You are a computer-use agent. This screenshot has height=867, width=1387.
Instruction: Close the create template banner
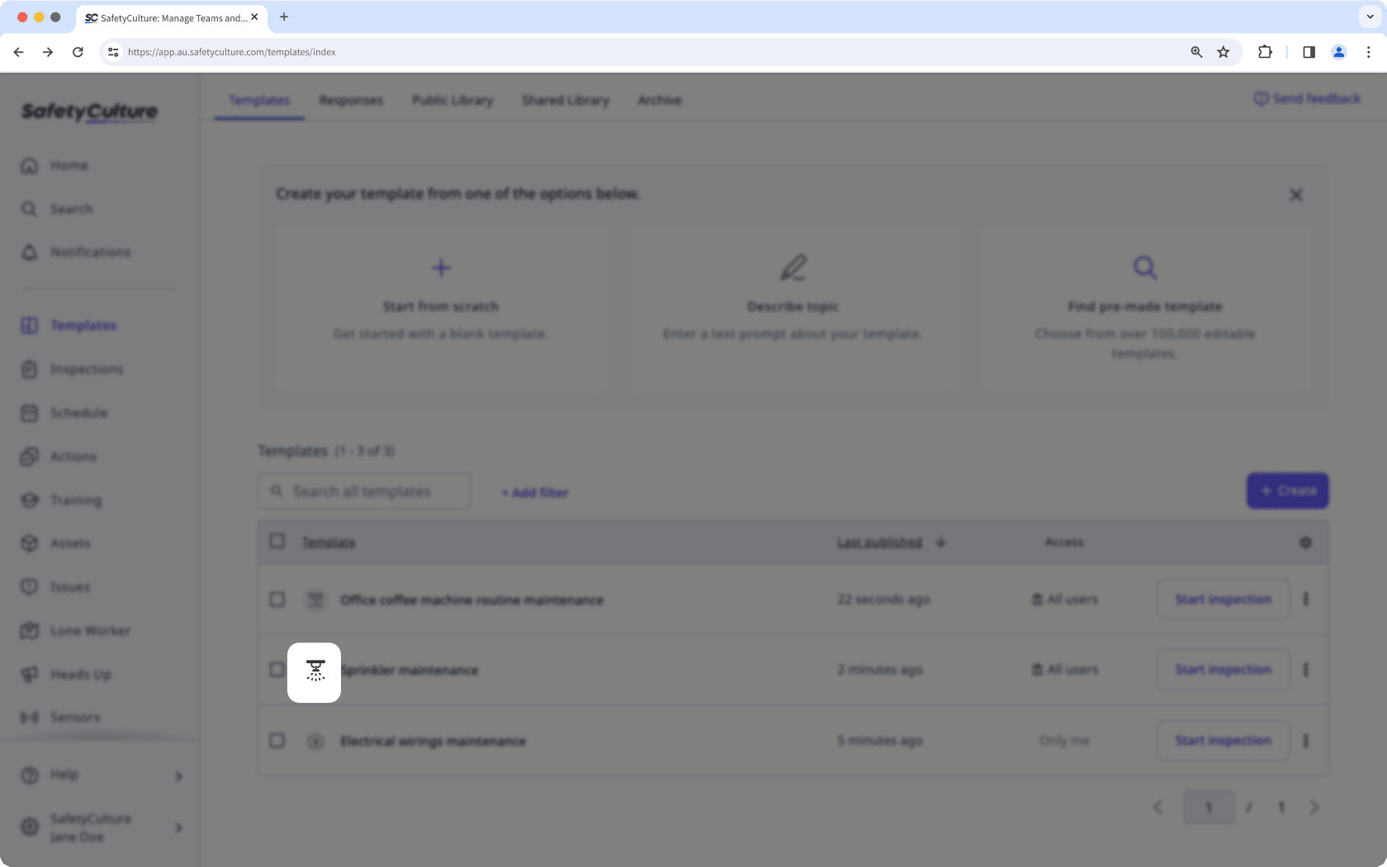(1296, 195)
